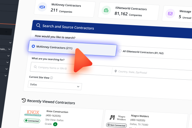Open the Knox Construction contractor name

57,112
